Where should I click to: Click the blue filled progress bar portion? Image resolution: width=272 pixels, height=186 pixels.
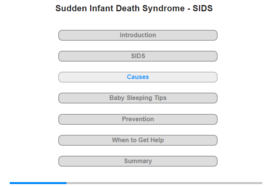pyautogui.click(x=38, y=183)
